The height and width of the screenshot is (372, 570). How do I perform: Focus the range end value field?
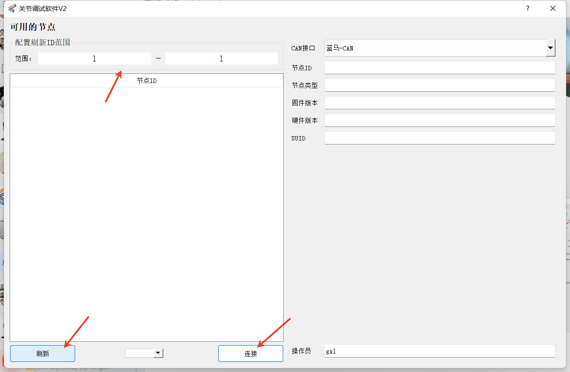click(221, 58)
